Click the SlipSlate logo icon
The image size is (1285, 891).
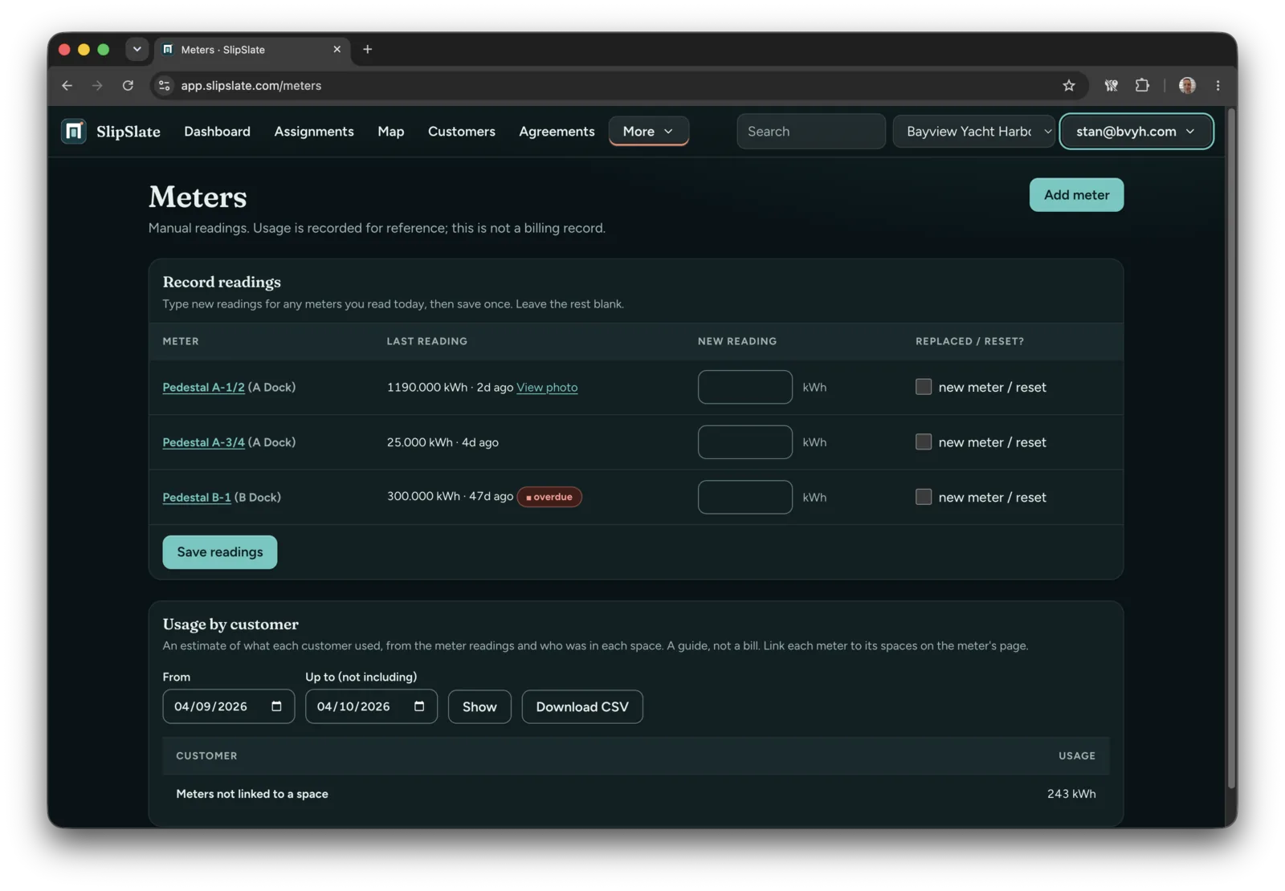(x=74, y=131)
